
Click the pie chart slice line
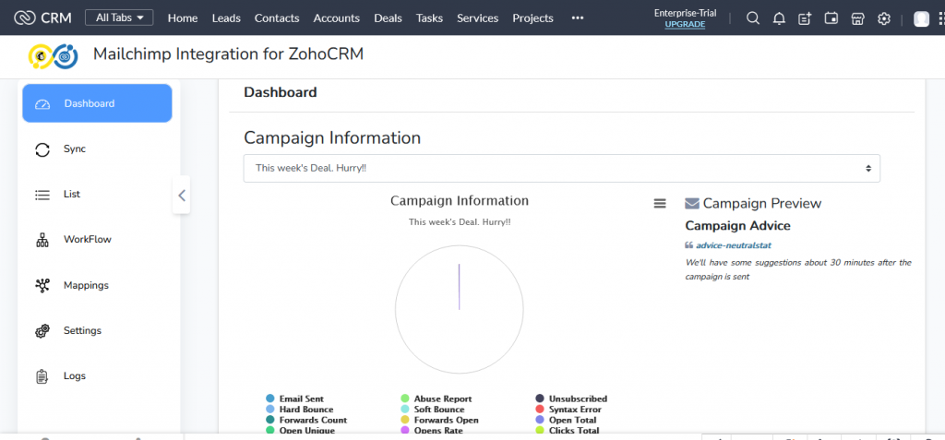pos(460,287)
